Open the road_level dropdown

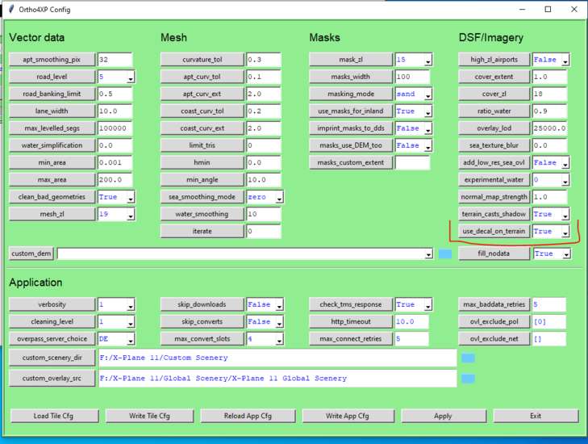pos(131,77)
